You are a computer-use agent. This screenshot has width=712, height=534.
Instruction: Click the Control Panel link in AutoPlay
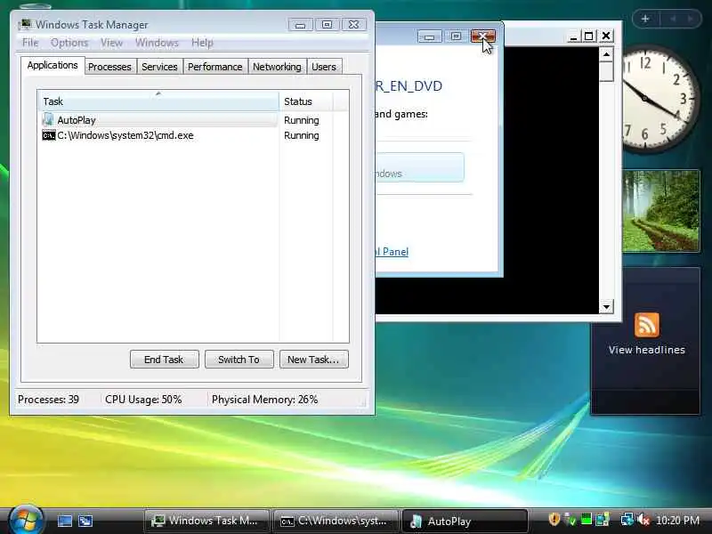(x=392, y=252)
